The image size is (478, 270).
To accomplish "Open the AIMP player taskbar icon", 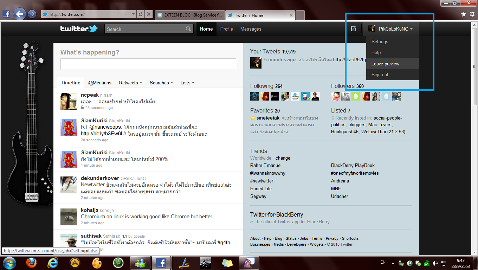I will 75,263.
